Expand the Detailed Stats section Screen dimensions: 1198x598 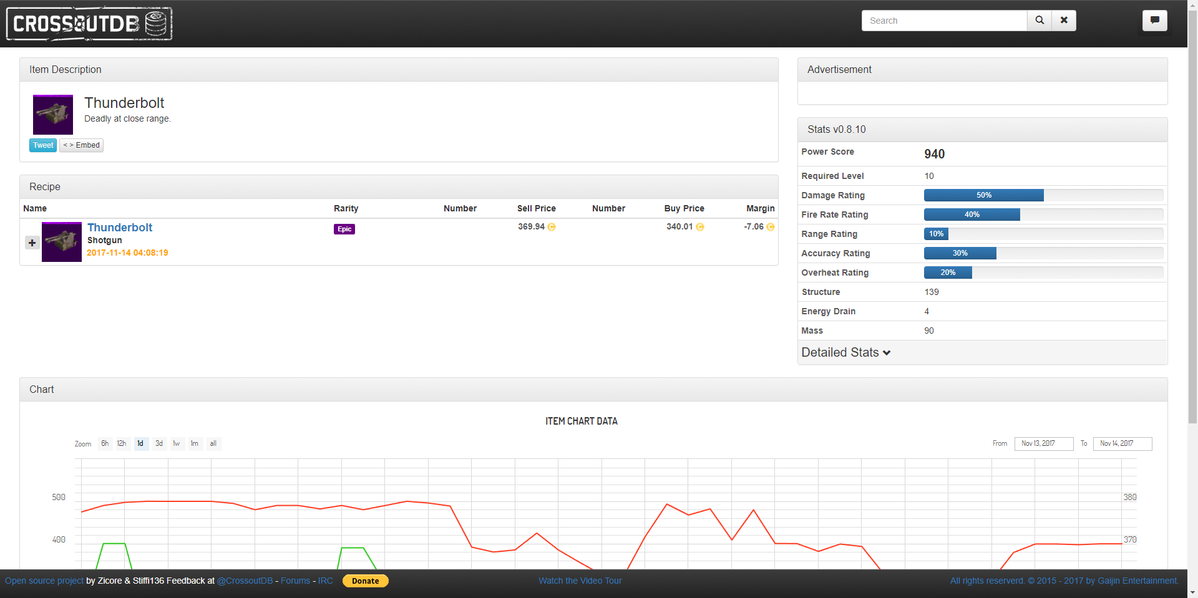point(846,352)
